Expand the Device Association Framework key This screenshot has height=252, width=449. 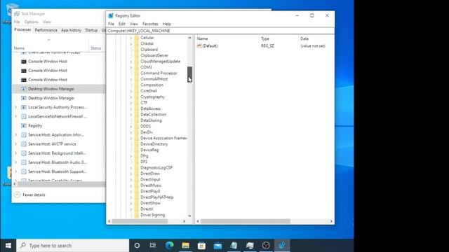pos(131,139)
